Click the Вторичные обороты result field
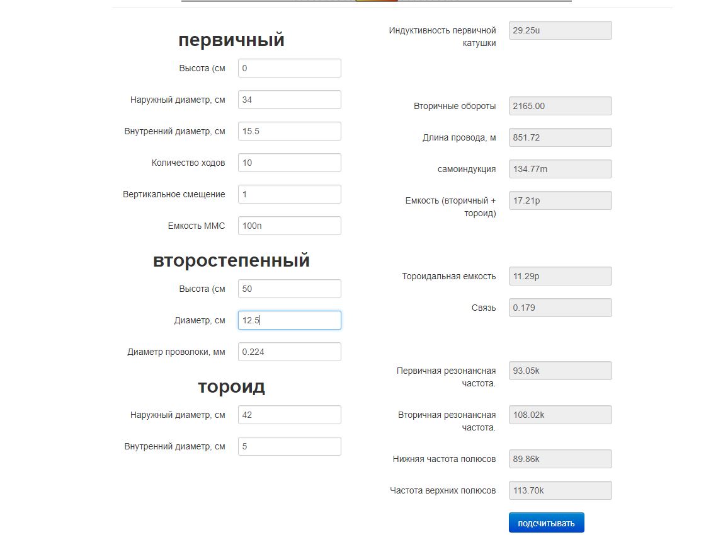Image resolution: width=723 pixels, height=537 pixels. coord(561,106)
